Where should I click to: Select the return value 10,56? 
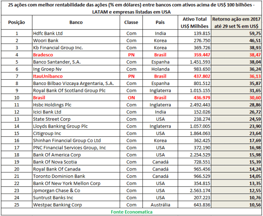pos(236,205)
